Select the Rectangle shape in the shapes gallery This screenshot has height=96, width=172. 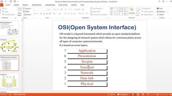[x=120, y=9]
